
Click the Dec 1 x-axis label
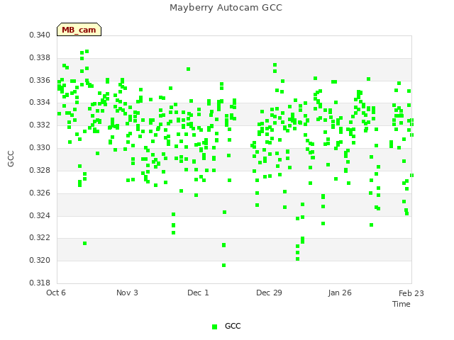(198, 293)
